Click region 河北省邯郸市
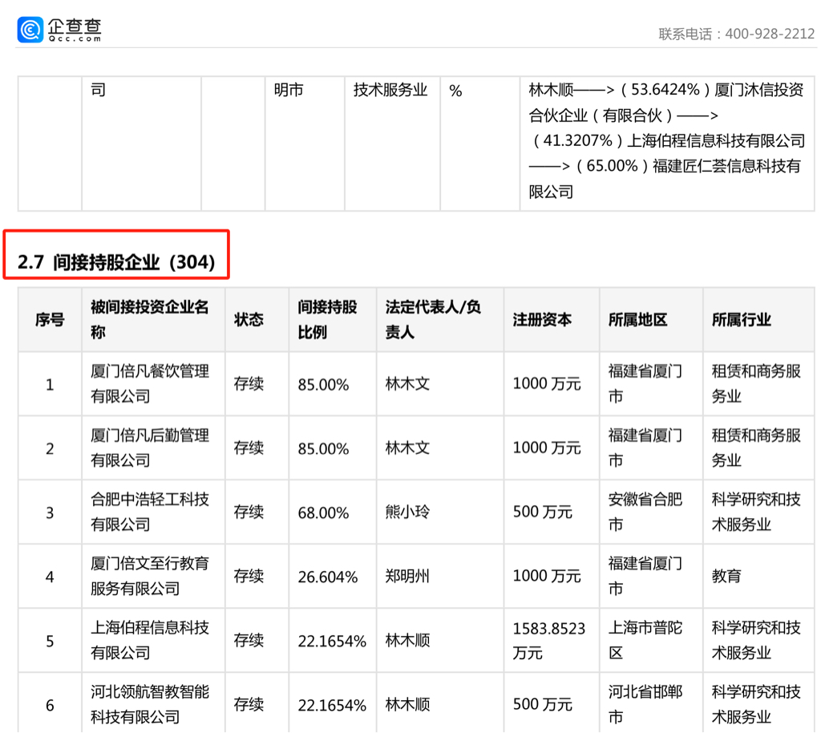The width and height of the screenshot is (821, 733). coord(645,704)
